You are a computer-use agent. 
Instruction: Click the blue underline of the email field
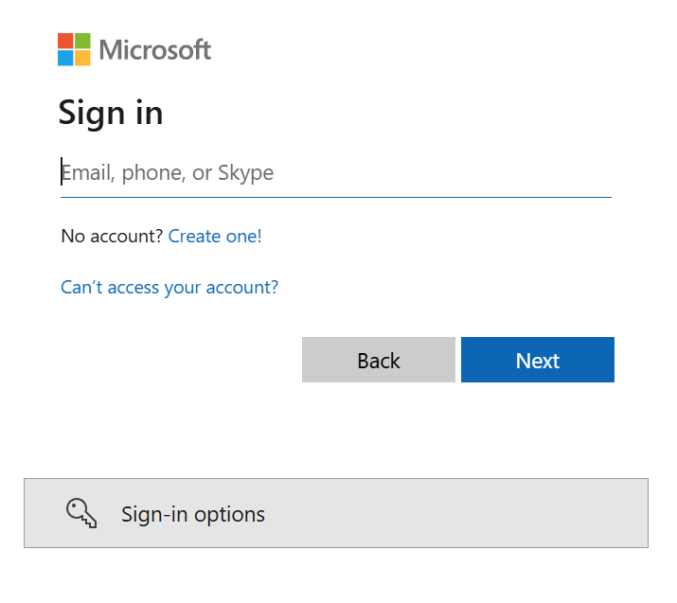[335, 197]
